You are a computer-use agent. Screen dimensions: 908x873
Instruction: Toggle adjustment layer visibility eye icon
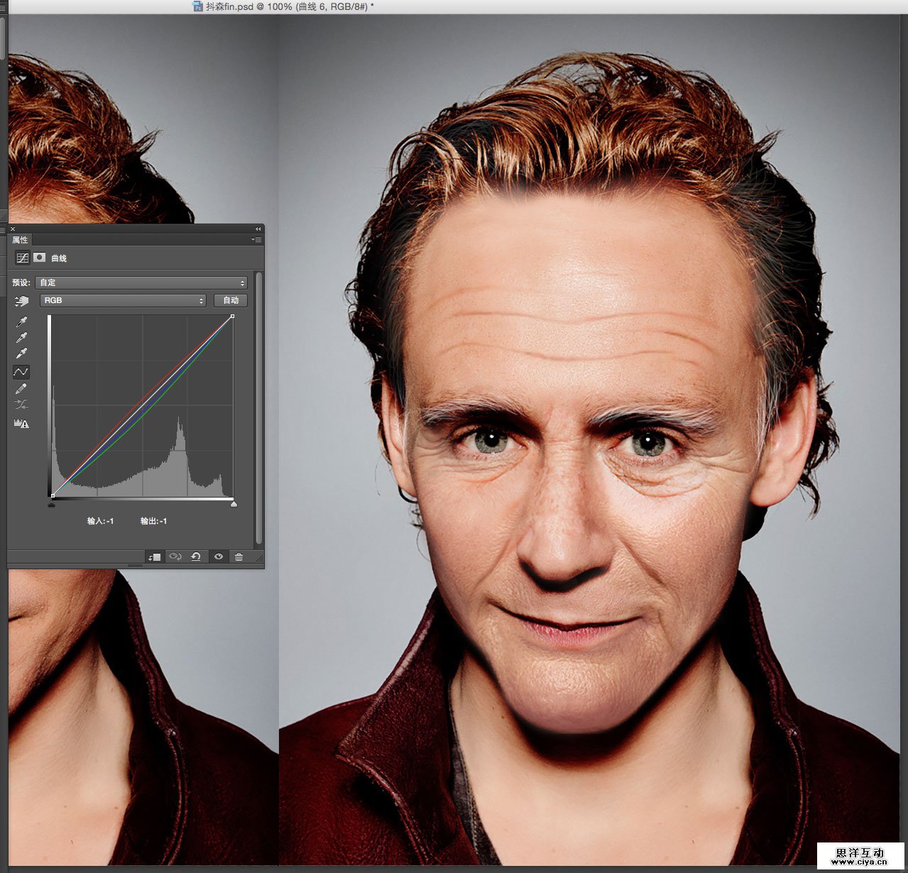click(218, 557)
